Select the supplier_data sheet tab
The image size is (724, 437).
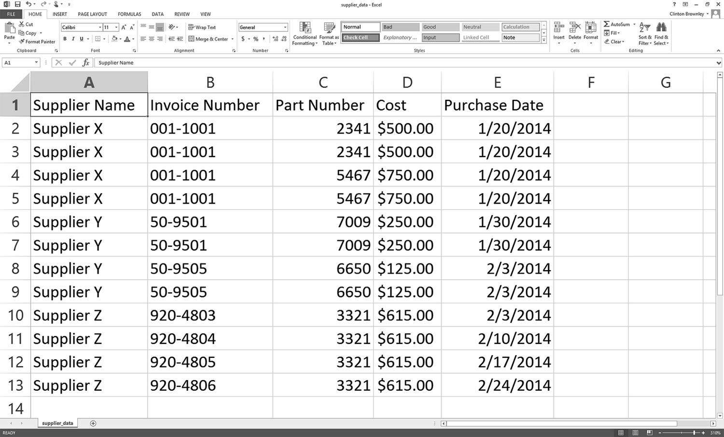[x=57, y=423]
